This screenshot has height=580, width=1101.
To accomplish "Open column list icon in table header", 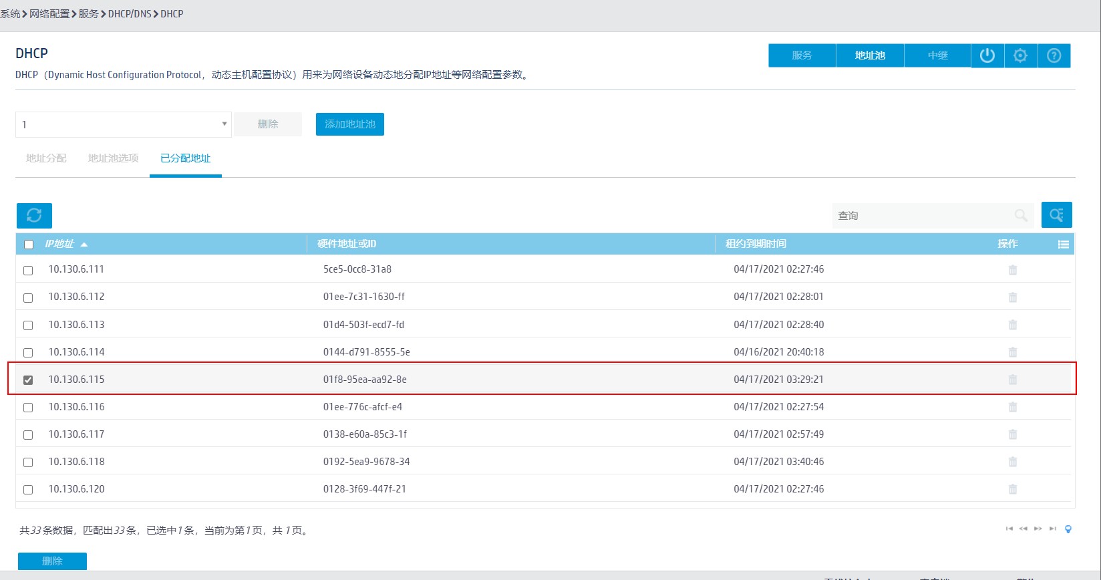I will [1063, 245].
